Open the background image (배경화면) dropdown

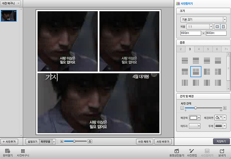pos(225,118)
